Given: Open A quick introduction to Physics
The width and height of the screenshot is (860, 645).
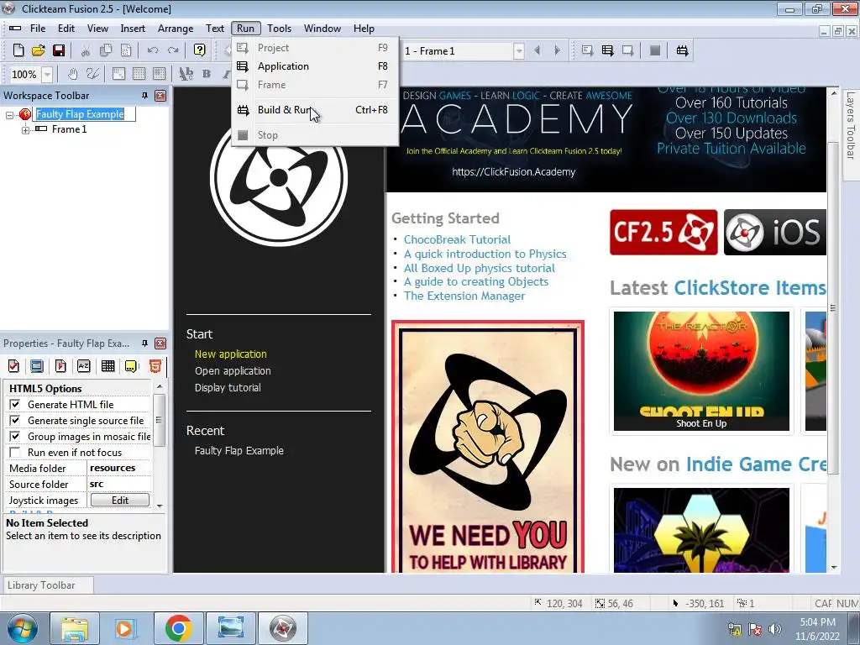Looking at the screenshot, I should (x=485, y=254).
